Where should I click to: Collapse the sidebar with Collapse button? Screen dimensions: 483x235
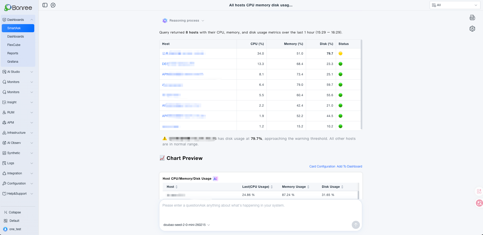tap(12, 212)
